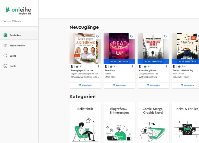This screenshot has height=143, width=199.
Task: Click the login arrow icon under Kreuzberg Blues
Action: coord(148,85)
